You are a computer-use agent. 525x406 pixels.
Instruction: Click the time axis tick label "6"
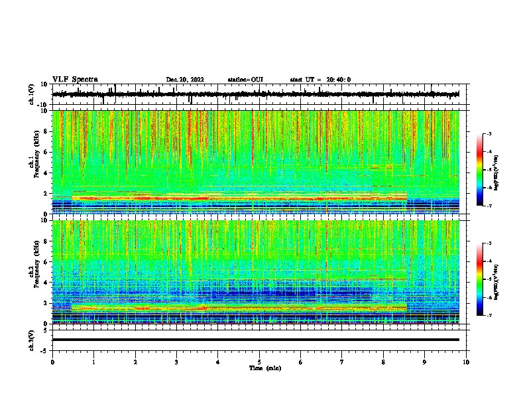pyautogui.click(x=301, y=362)
